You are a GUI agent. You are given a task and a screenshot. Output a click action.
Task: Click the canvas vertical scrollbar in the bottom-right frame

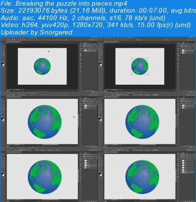(176, 176)
